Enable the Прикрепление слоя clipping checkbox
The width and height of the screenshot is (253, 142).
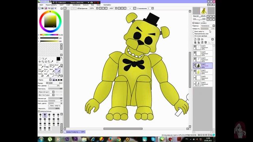193,34
